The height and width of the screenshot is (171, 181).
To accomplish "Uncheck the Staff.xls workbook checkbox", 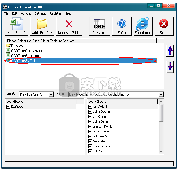I will click(8, 107).
